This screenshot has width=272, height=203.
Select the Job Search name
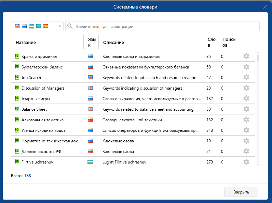(x=31, y=78)
